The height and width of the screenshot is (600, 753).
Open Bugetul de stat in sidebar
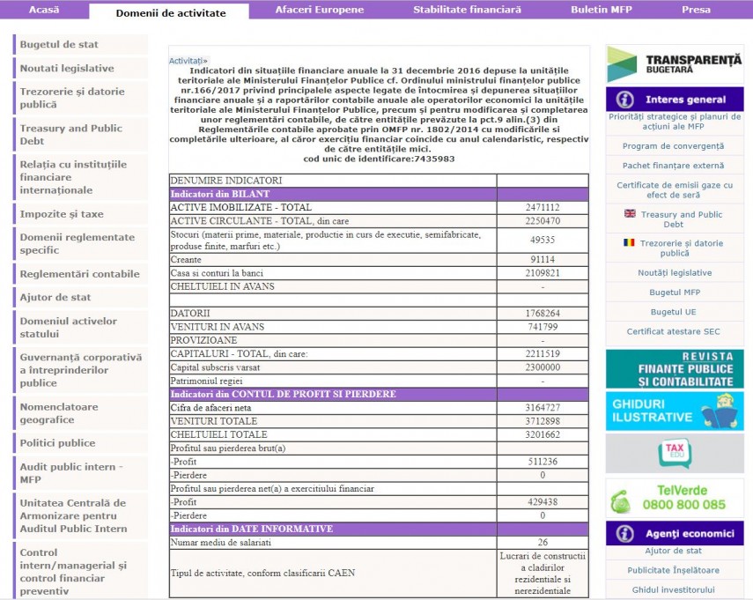pos(59,45)
